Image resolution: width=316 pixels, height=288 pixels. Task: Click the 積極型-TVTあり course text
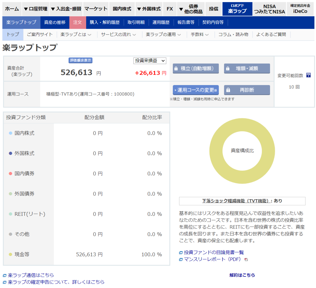[x=90, y=94]
